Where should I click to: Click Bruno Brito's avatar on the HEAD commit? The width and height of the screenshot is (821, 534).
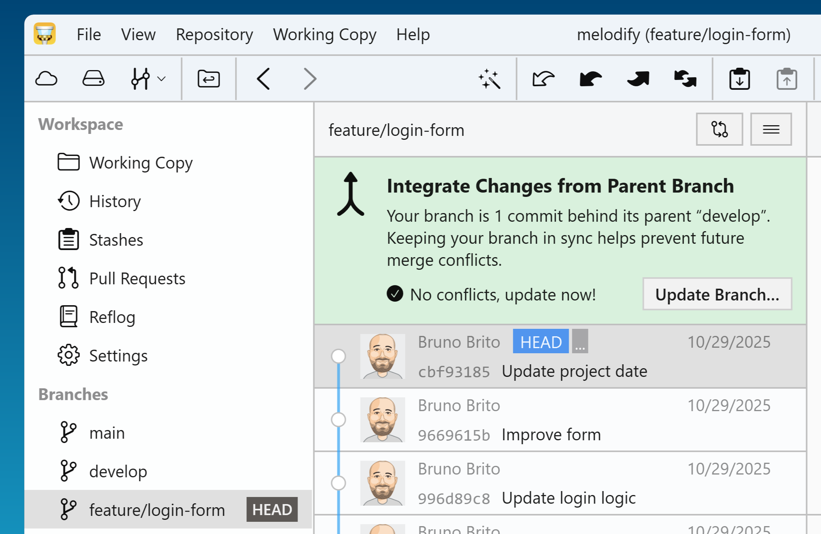382,356
